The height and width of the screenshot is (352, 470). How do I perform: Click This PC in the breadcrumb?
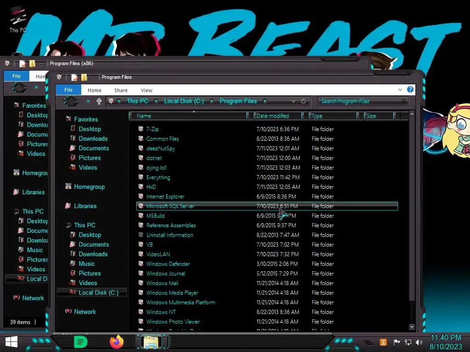pos(138,101)
